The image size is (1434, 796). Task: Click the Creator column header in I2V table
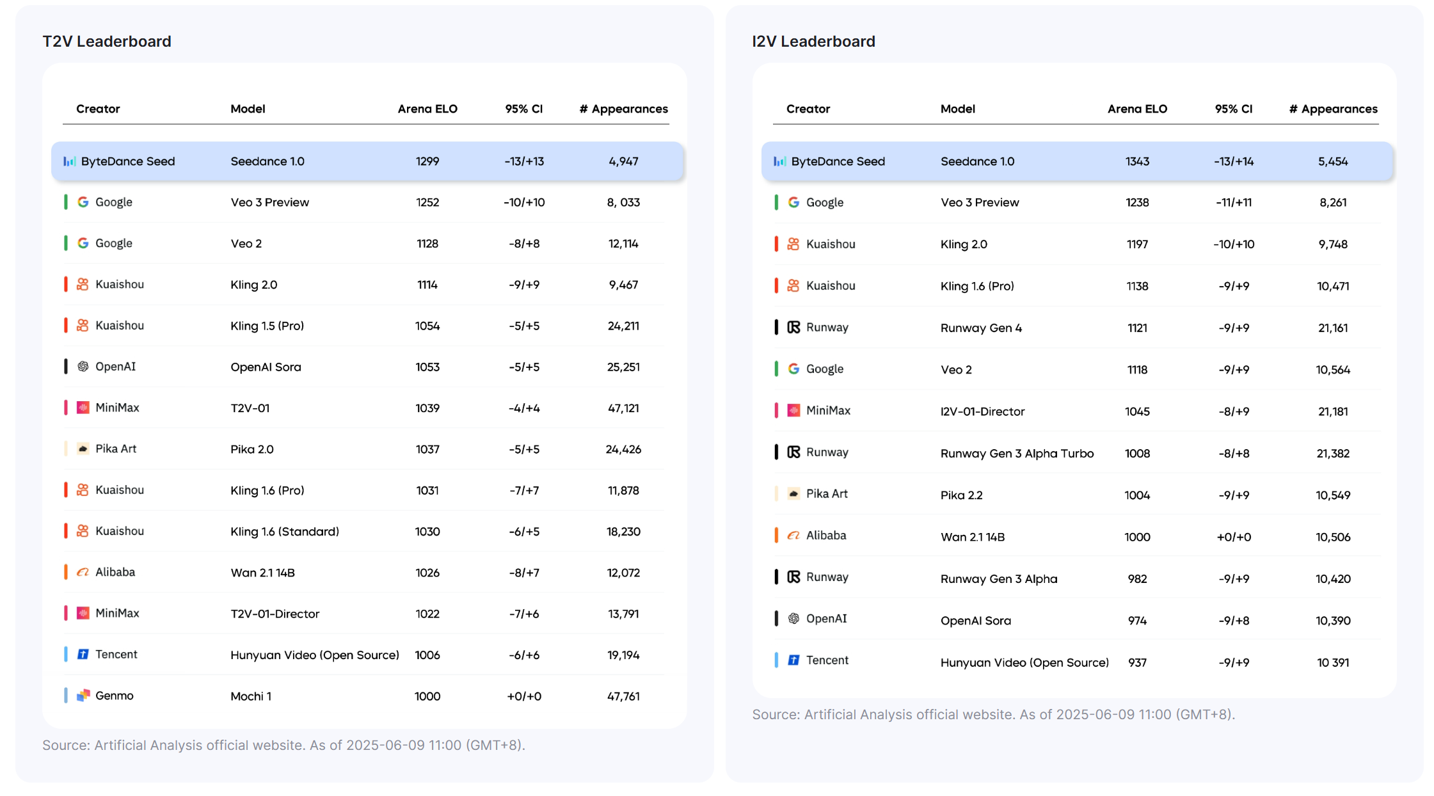tap(808, 109)
